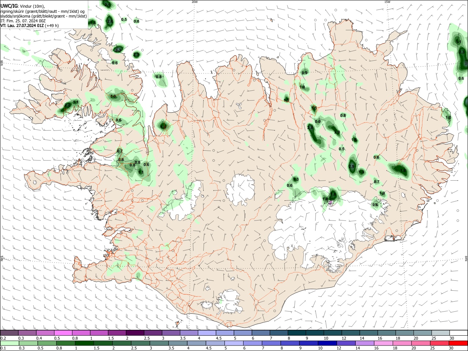
Task: Click the "slydda/snjókoma" description line in the header
Action: pyautogui.click(x=44, y=16)
